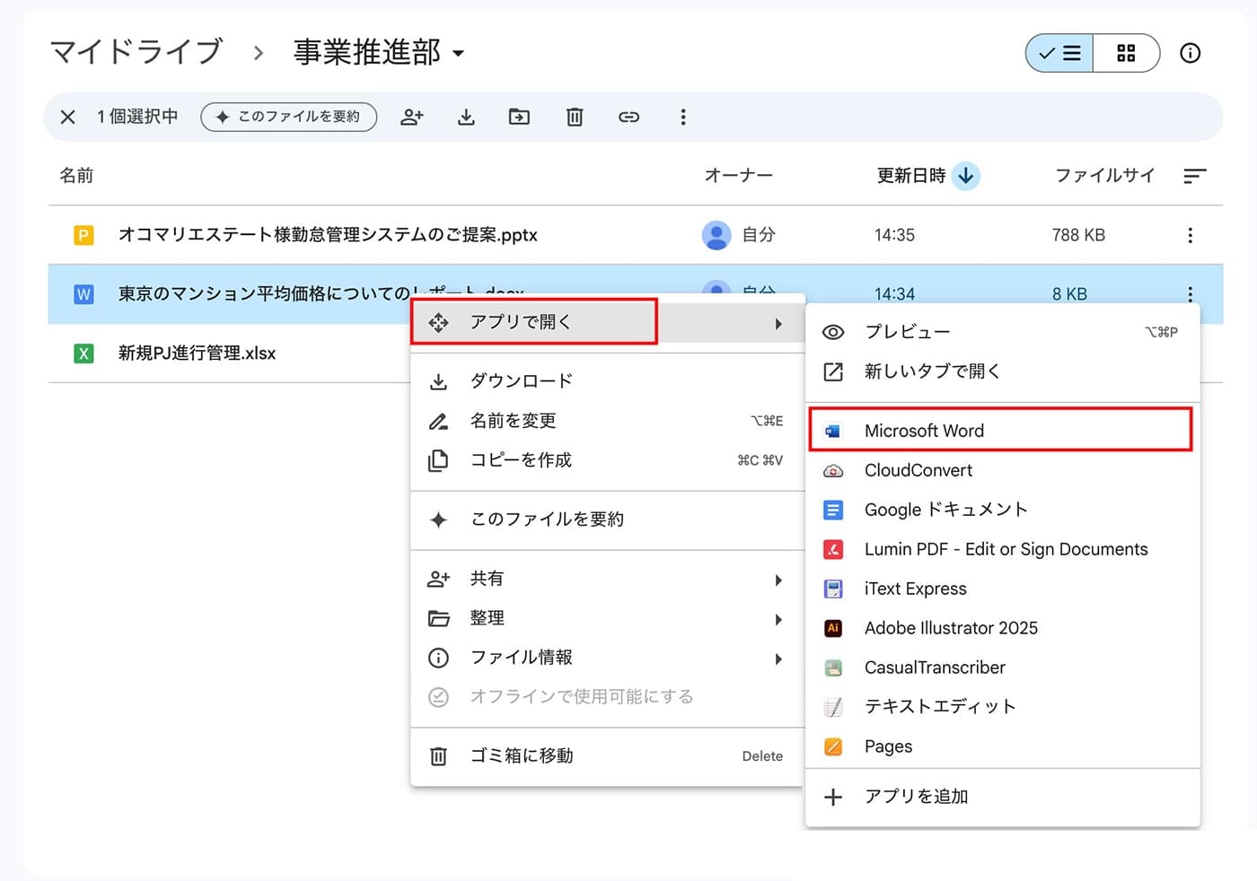Image resolution: width=1257 pixels, height=881 pixels.
Task: Open the sort options icon at header right
Action: point(1194,176)
